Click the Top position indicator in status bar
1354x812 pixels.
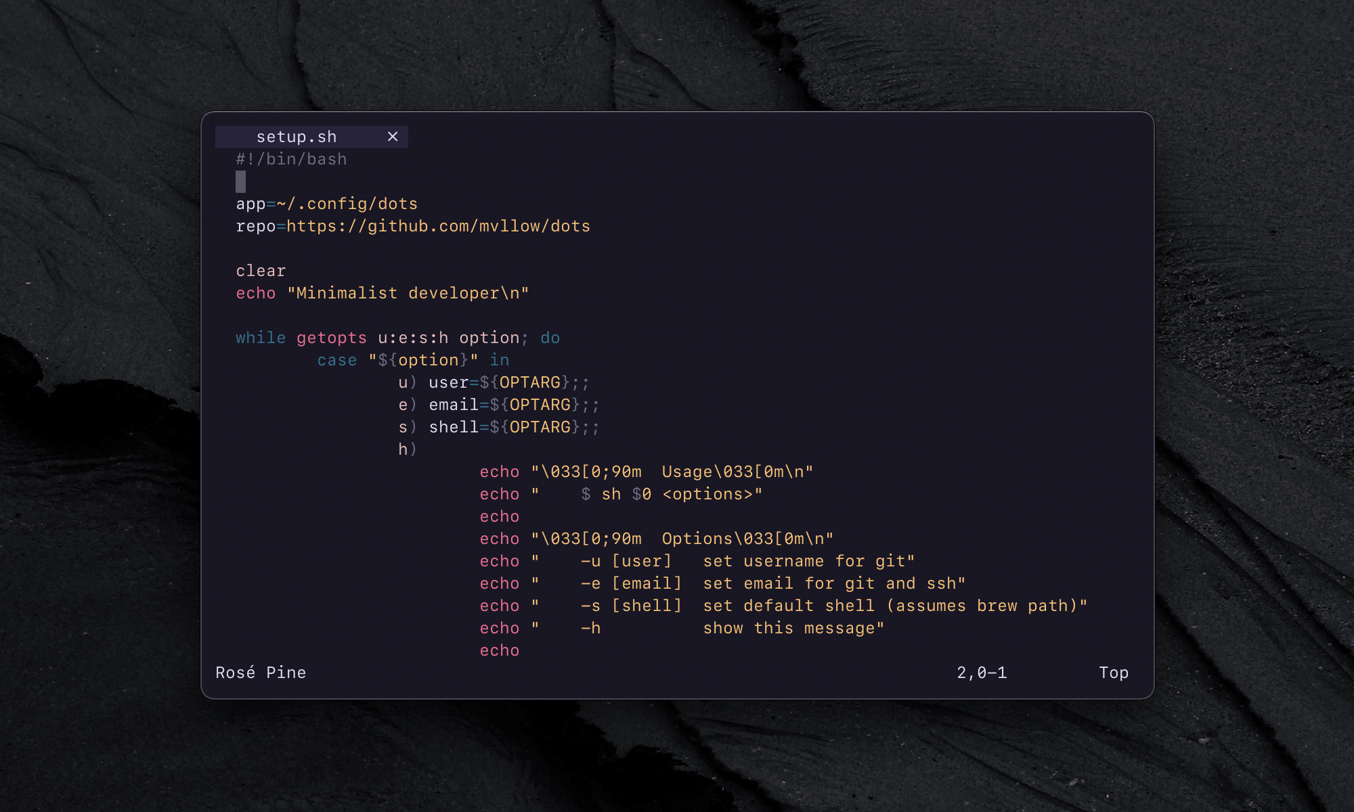(x=1114, y=672)
